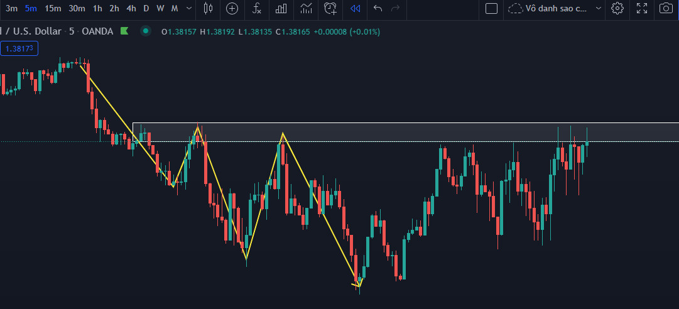Start Bar Replay with the rewind icon
This screenshot has height=309, width=679.
(356, 8)
